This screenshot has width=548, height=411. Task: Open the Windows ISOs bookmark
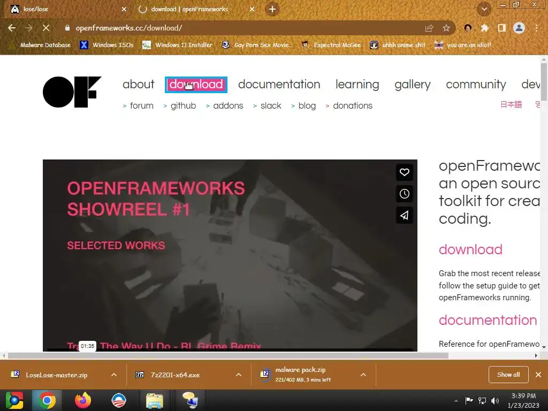(x=106, y=45)
